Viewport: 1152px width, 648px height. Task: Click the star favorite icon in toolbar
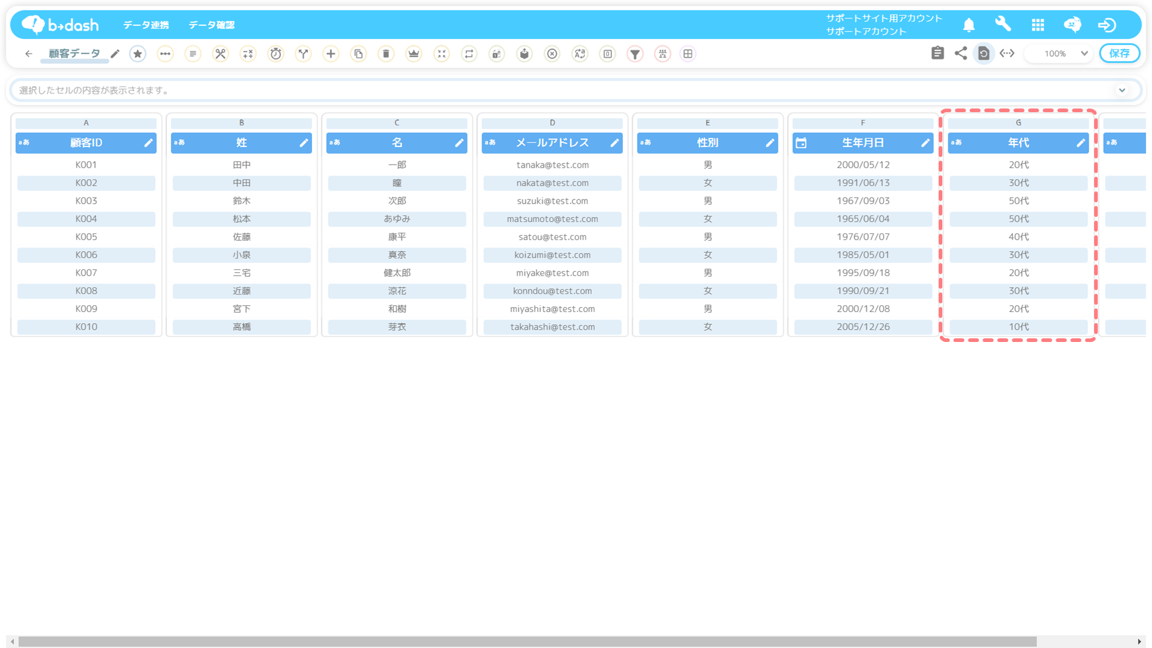138,54
